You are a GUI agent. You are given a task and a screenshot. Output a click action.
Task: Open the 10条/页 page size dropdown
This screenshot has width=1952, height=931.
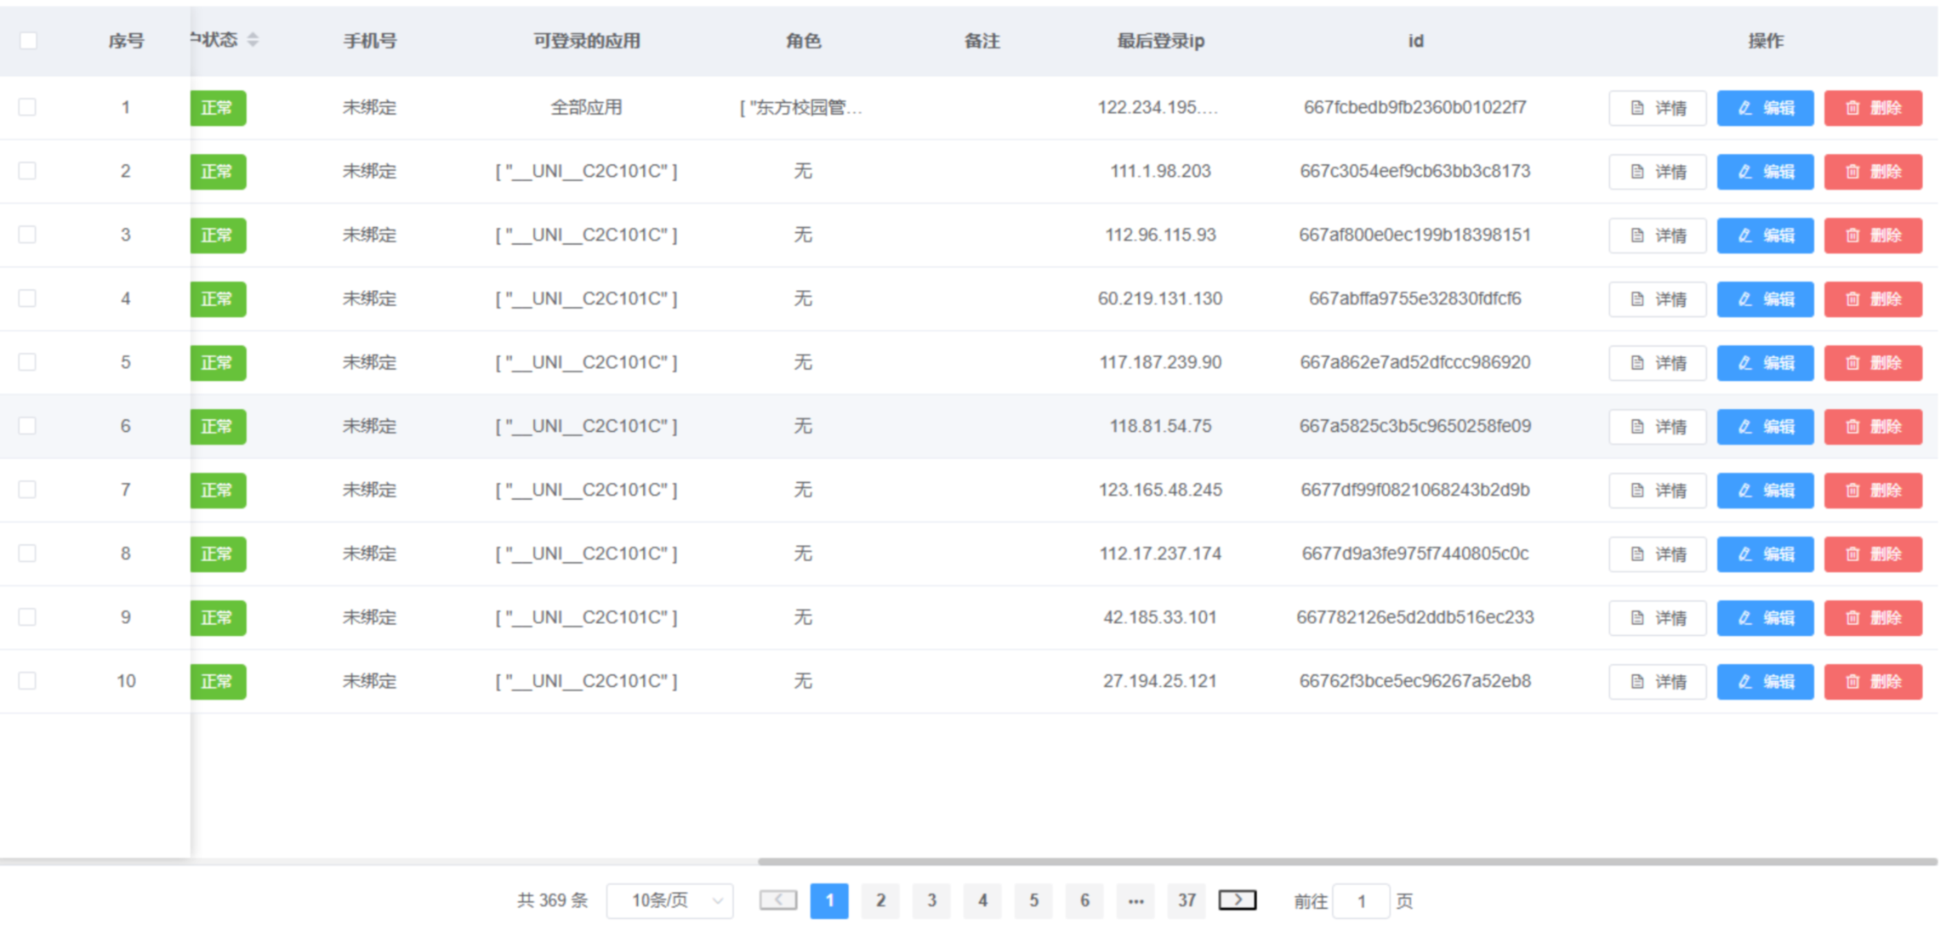670,900
